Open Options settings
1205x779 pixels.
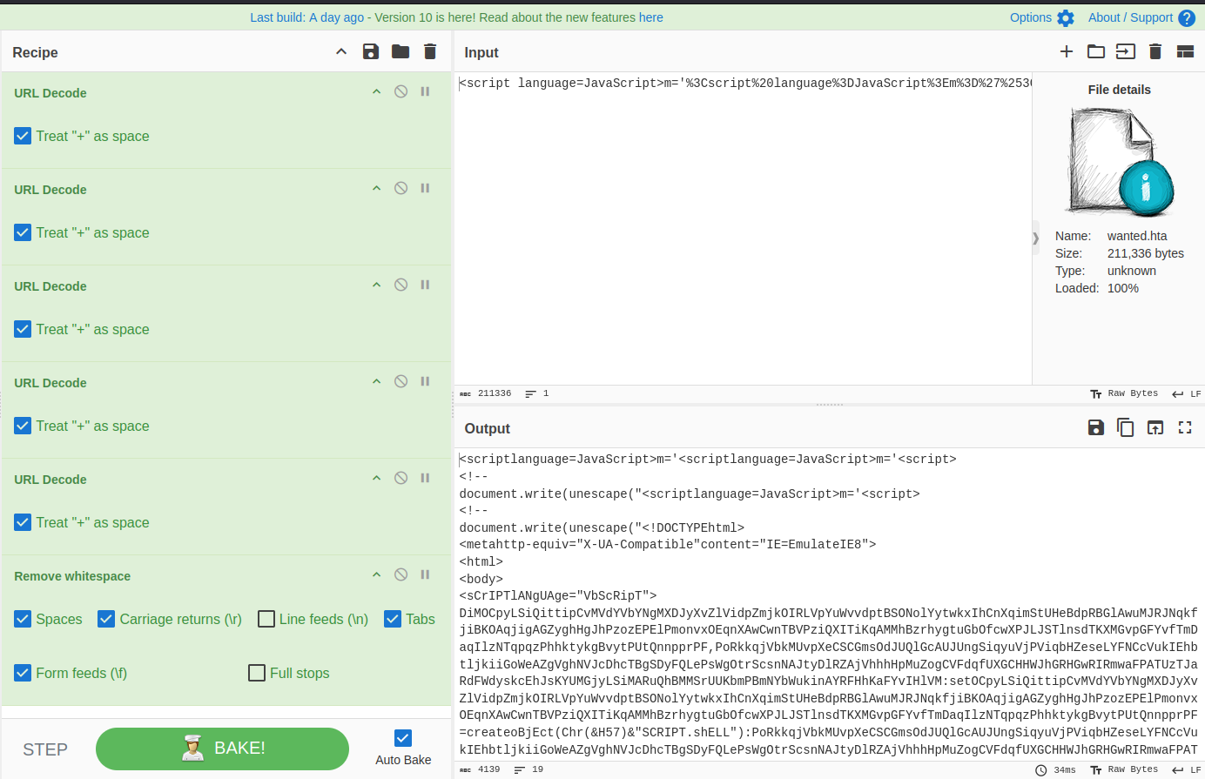point(1042,17)
